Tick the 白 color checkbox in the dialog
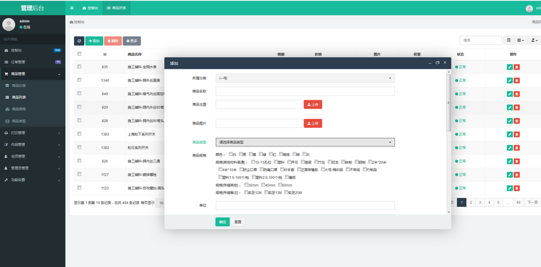The height and width of the screenshot is (267, 541). [230, 154]
